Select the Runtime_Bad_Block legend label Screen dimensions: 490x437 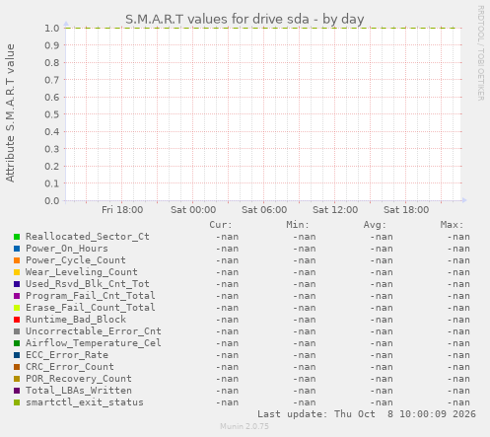pyautogui.click(x=76, y=320)
